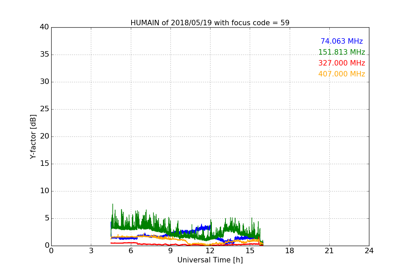Click the y-axis tick label 20
410x273 pixels.
tap(44, 136)
